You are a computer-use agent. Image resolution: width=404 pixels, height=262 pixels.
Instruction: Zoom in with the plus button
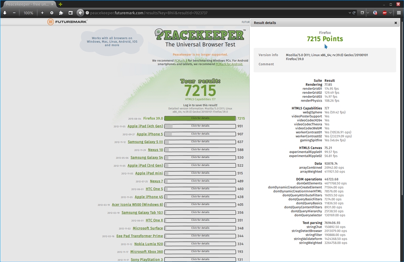coord(42,13)
